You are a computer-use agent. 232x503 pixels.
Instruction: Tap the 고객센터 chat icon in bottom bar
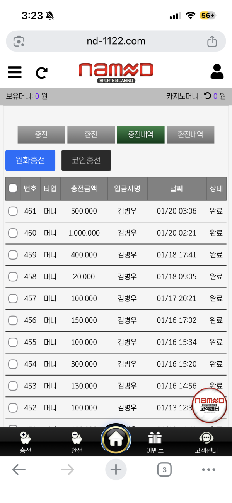click(x=206, y=438)
